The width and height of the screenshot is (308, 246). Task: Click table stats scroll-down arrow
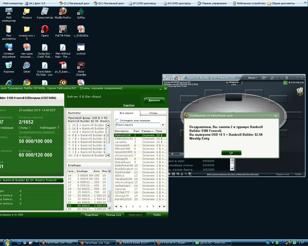pyautogui.click(x=232, y=168)
